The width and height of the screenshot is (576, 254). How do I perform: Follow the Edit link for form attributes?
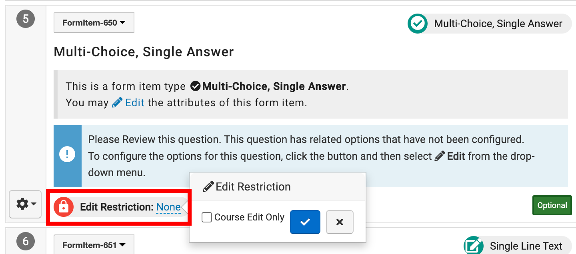[134, 103]
